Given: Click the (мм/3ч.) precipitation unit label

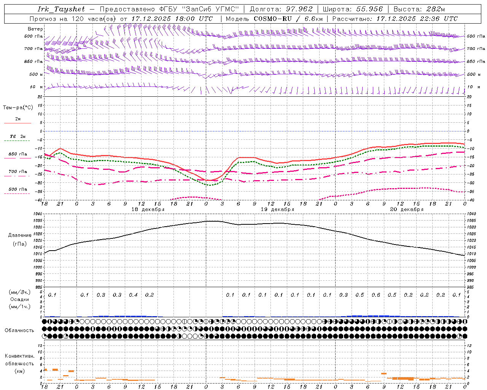Looking at the screenshot, I should (x=20, y=292).
